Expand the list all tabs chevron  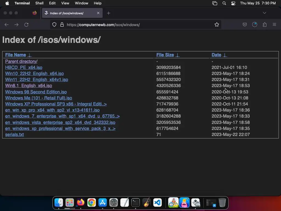tap(264, 13)
